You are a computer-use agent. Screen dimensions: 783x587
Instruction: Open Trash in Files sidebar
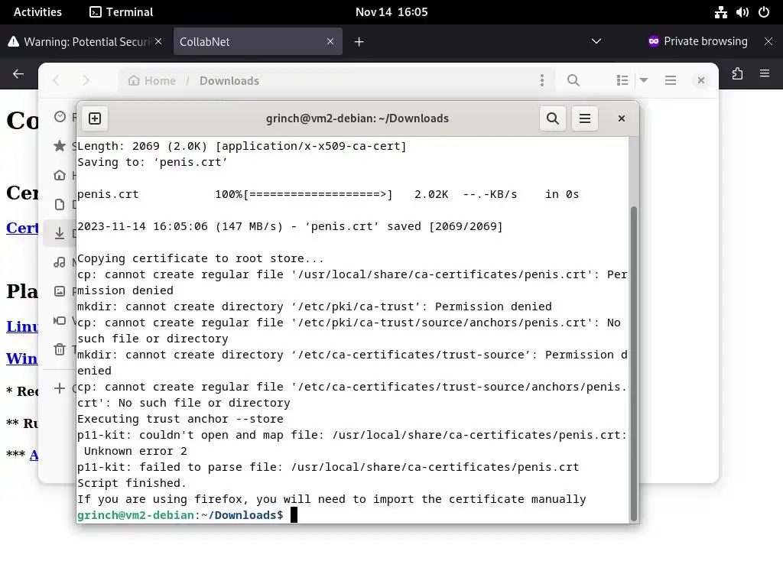60,349
